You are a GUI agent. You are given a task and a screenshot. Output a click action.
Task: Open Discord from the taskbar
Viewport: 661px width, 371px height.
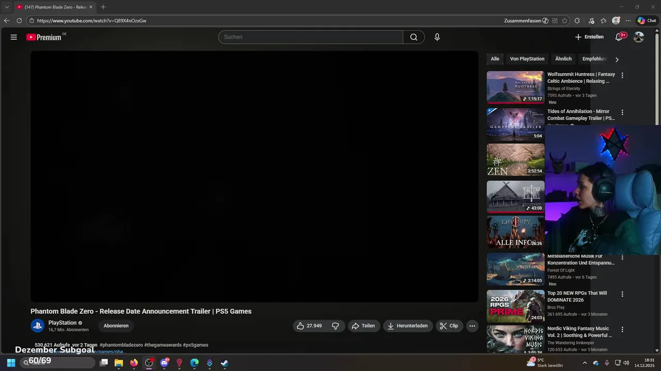pyautogui.click(x=164, y=363)
